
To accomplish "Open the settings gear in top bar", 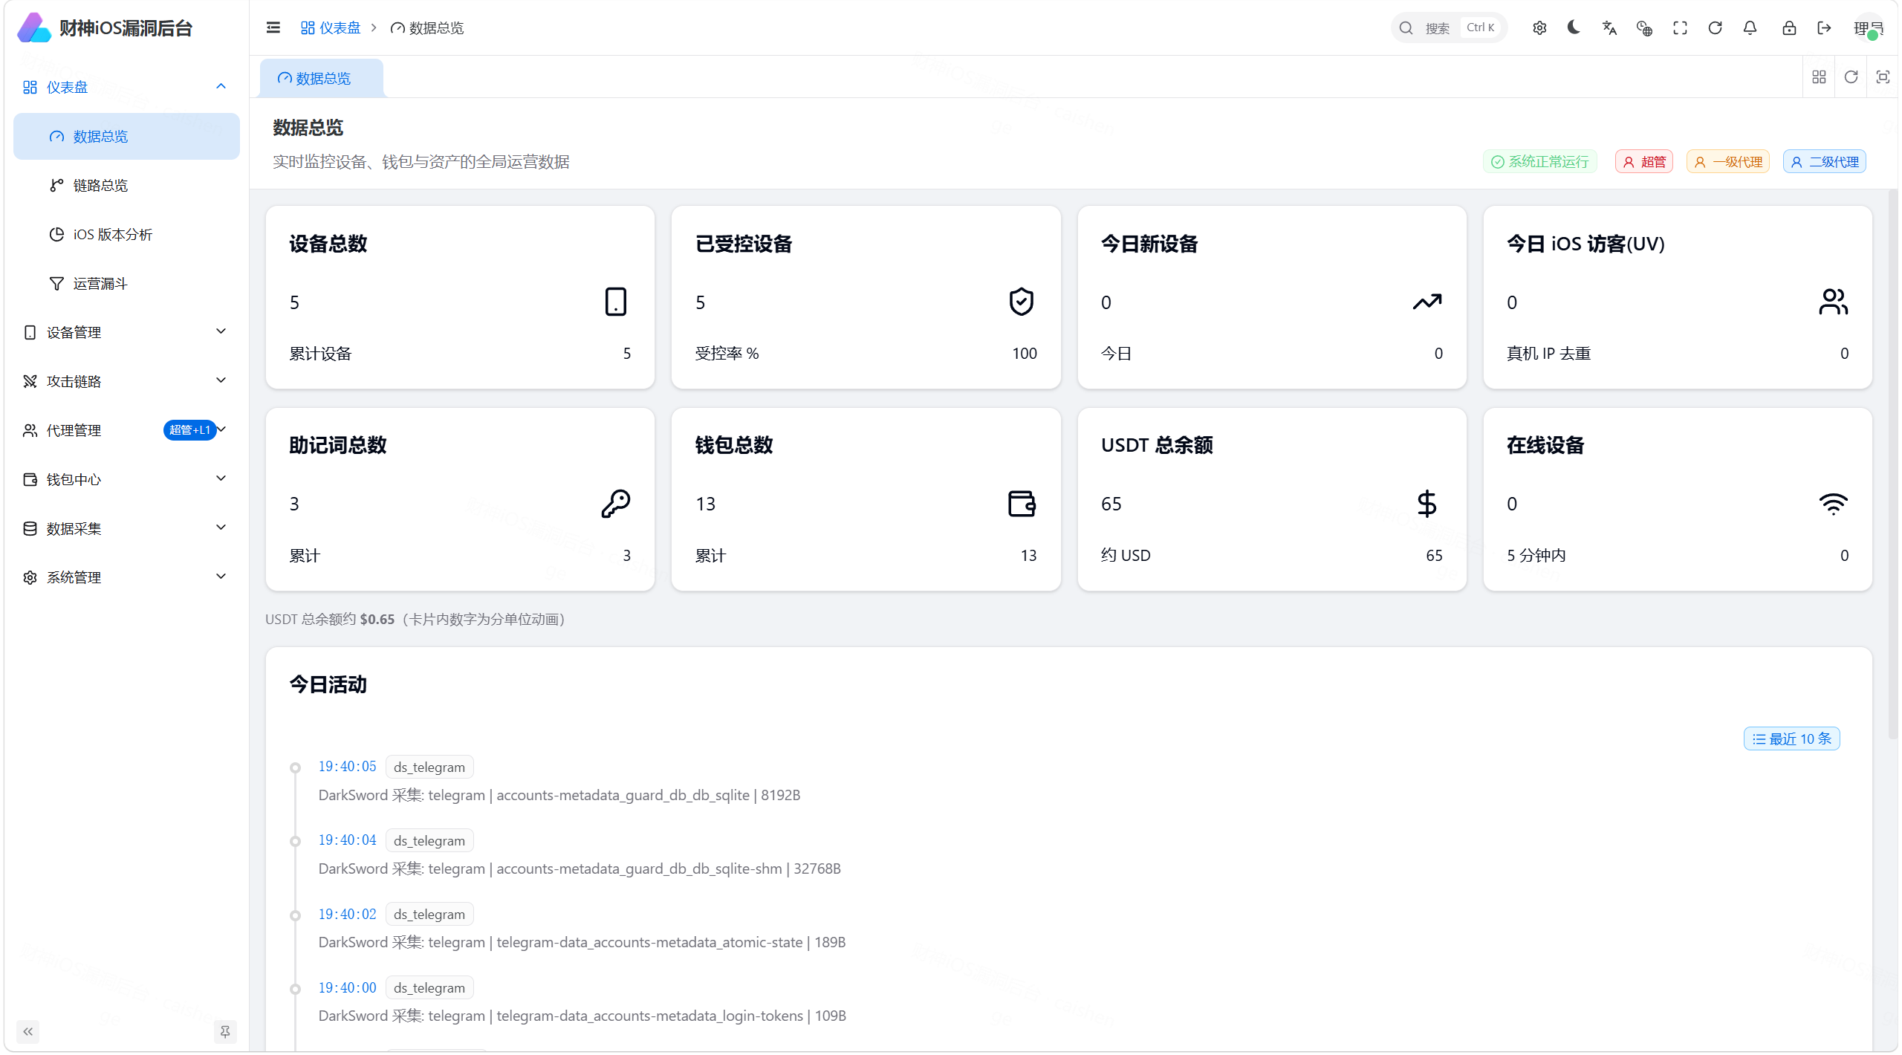I will 1539,27.
